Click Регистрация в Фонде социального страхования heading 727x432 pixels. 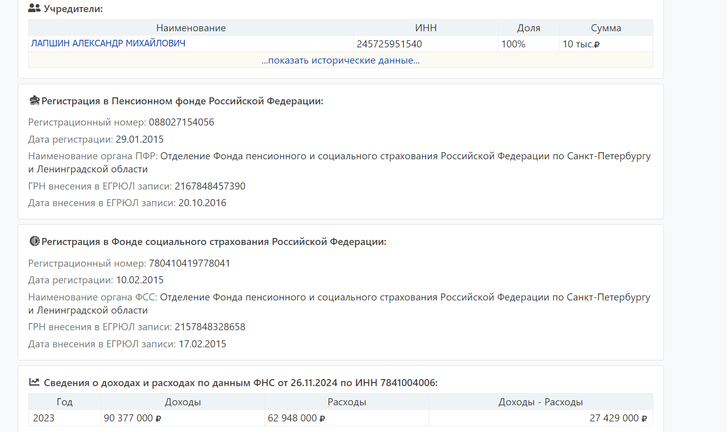pyautogui.click(x=214, y=241)
